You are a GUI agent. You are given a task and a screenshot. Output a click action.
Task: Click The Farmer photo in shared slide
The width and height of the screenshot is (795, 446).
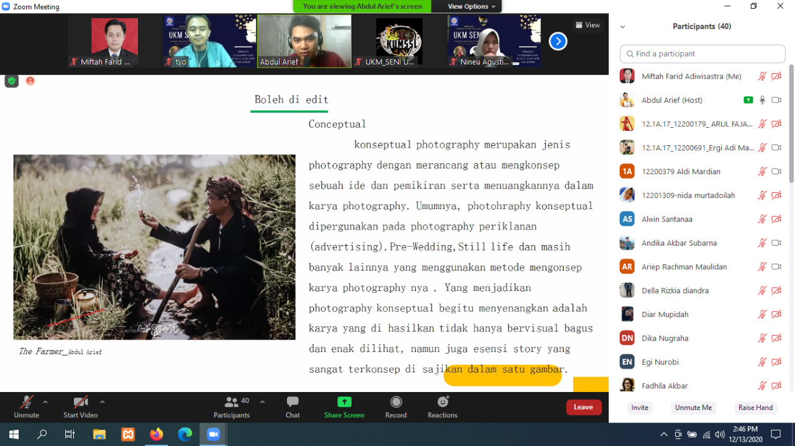(x=154, y=247)
